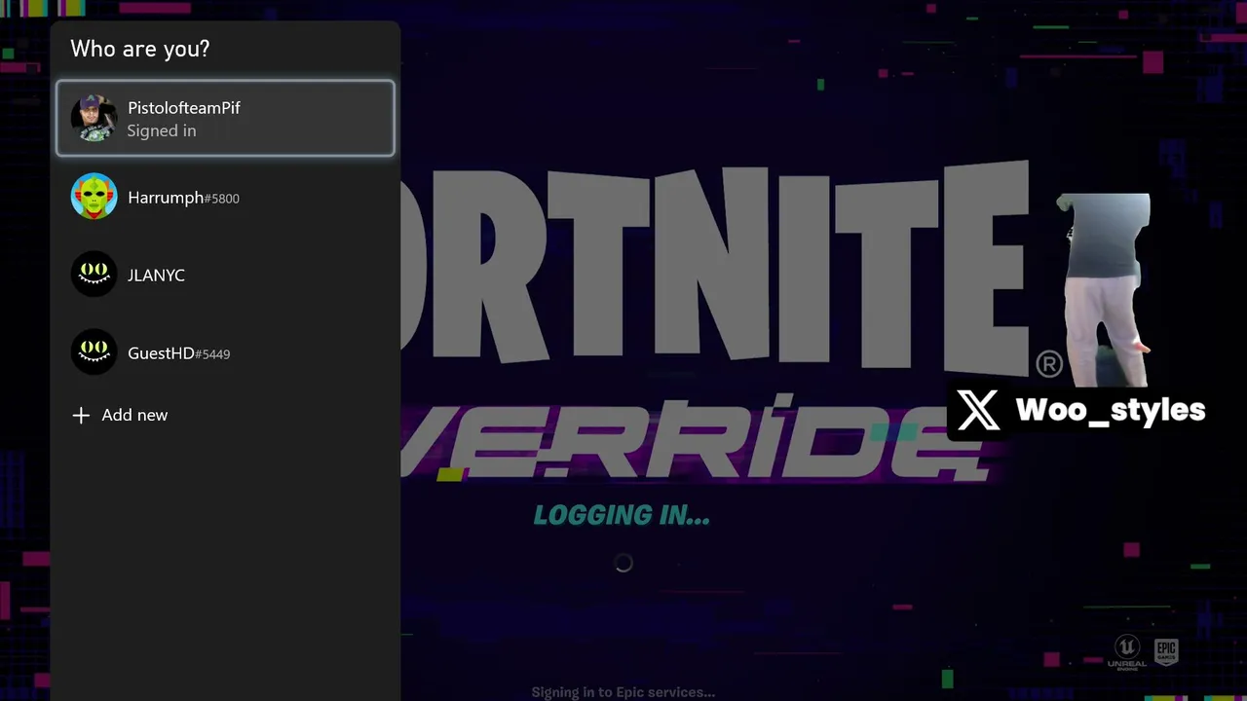Click the loading spinner under LOGGING IN
The width and height of the screenshot is (1247, 701).
point(623,563)
